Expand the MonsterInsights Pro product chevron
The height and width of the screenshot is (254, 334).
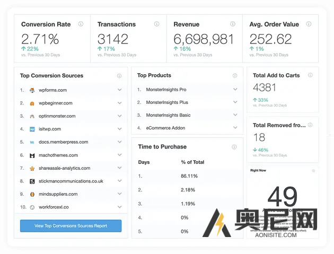pos(235,89)
